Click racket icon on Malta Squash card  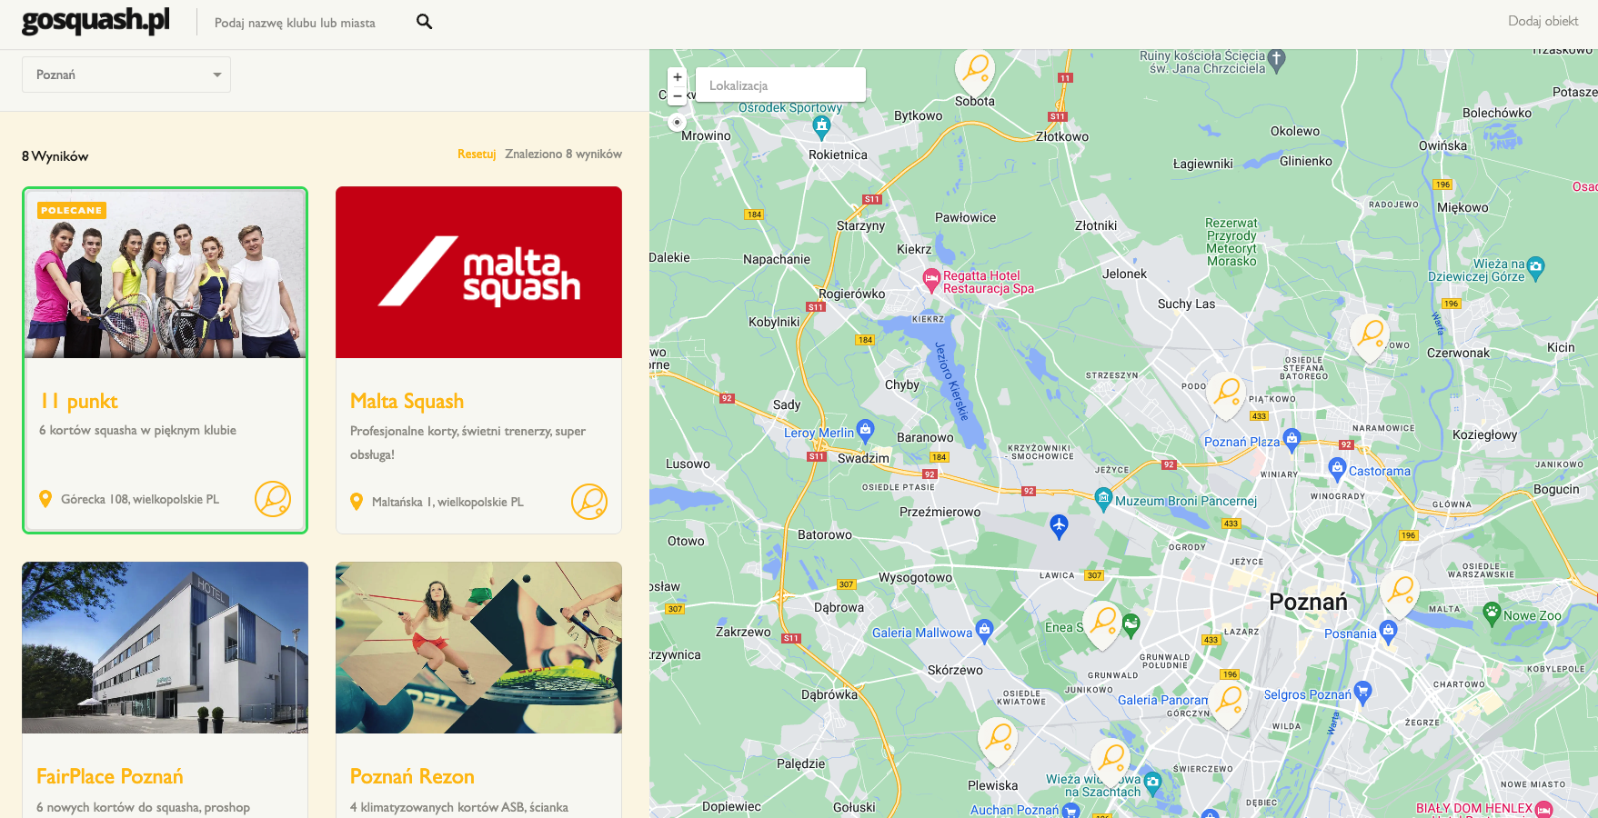(x=589, y=502)
